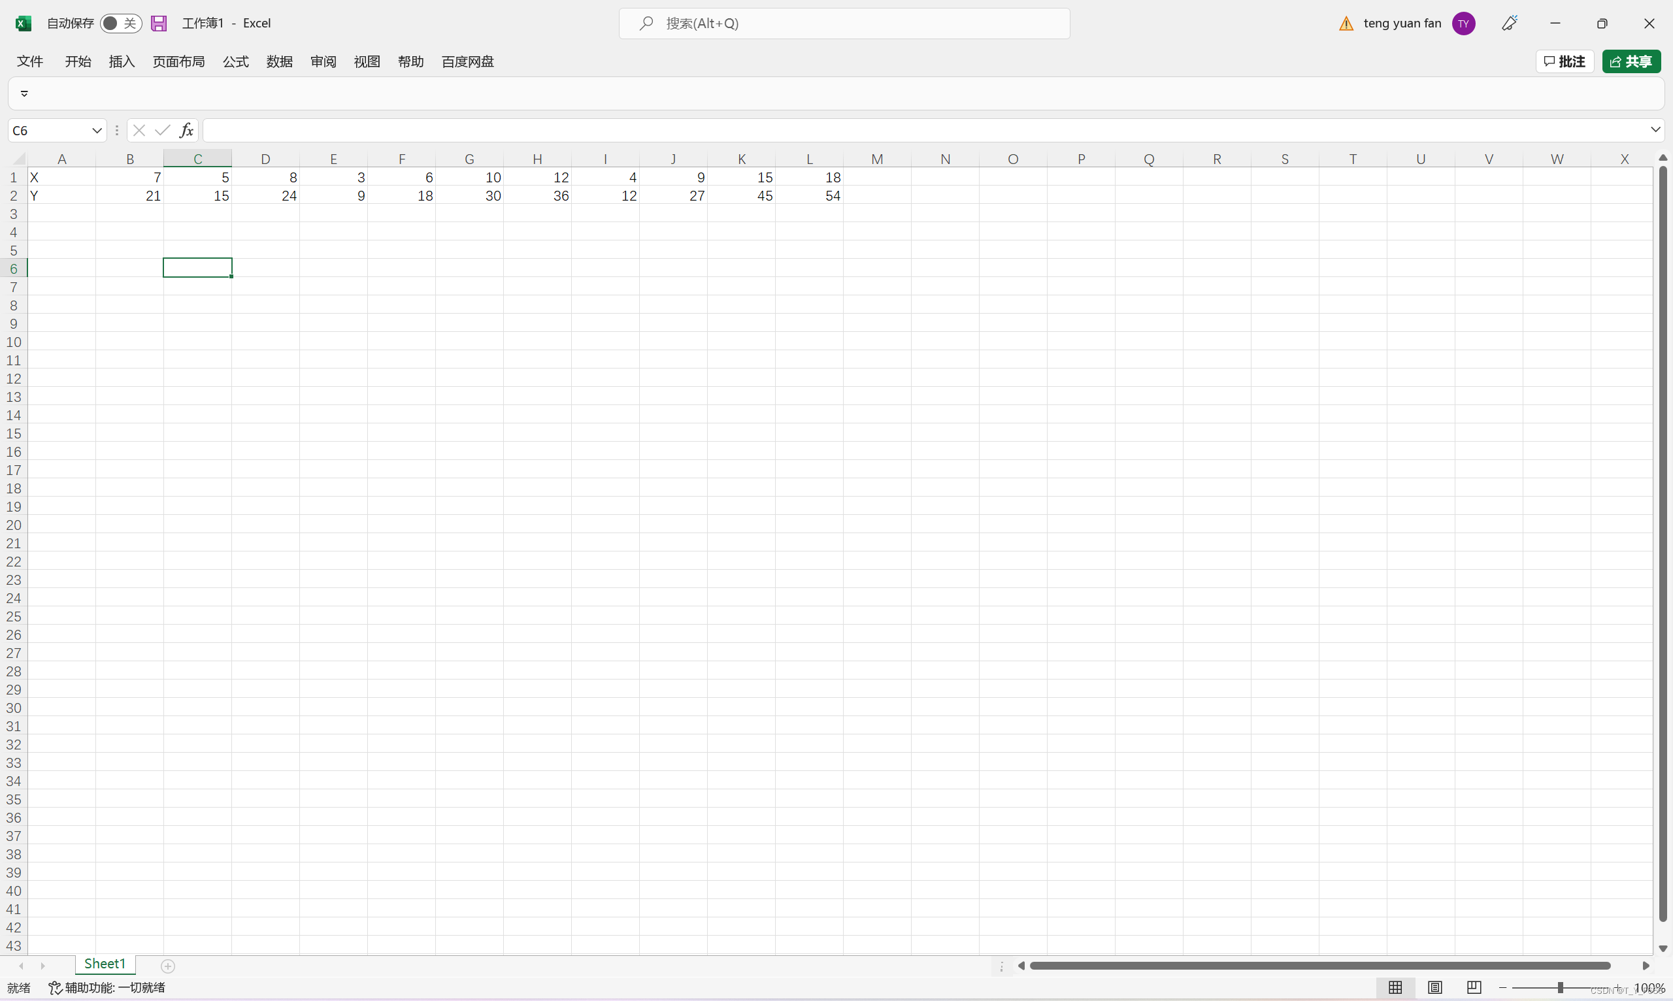This screenshot has width=1673, height=1001.
Task: Click the purple save icon
Action: [x=159, y=23]
